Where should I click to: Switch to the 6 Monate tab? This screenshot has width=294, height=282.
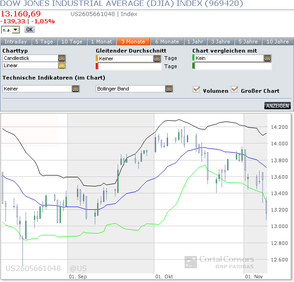coord(167,42)
